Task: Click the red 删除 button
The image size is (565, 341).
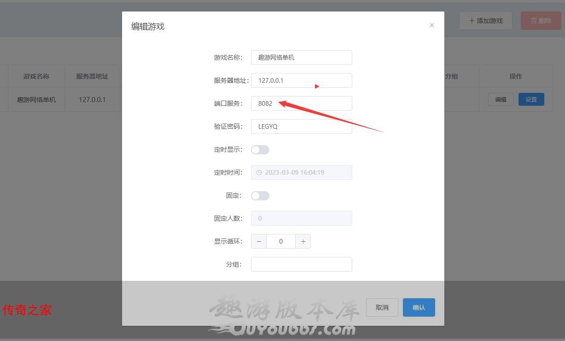Action: coord(541,21)
